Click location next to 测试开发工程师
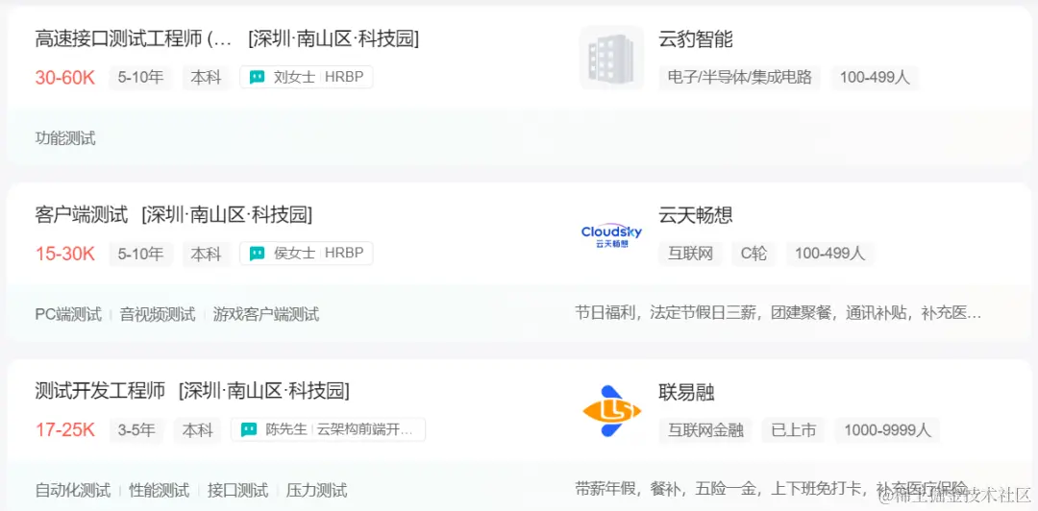Viewport: 1038px width, 511px height. [264, 391]
